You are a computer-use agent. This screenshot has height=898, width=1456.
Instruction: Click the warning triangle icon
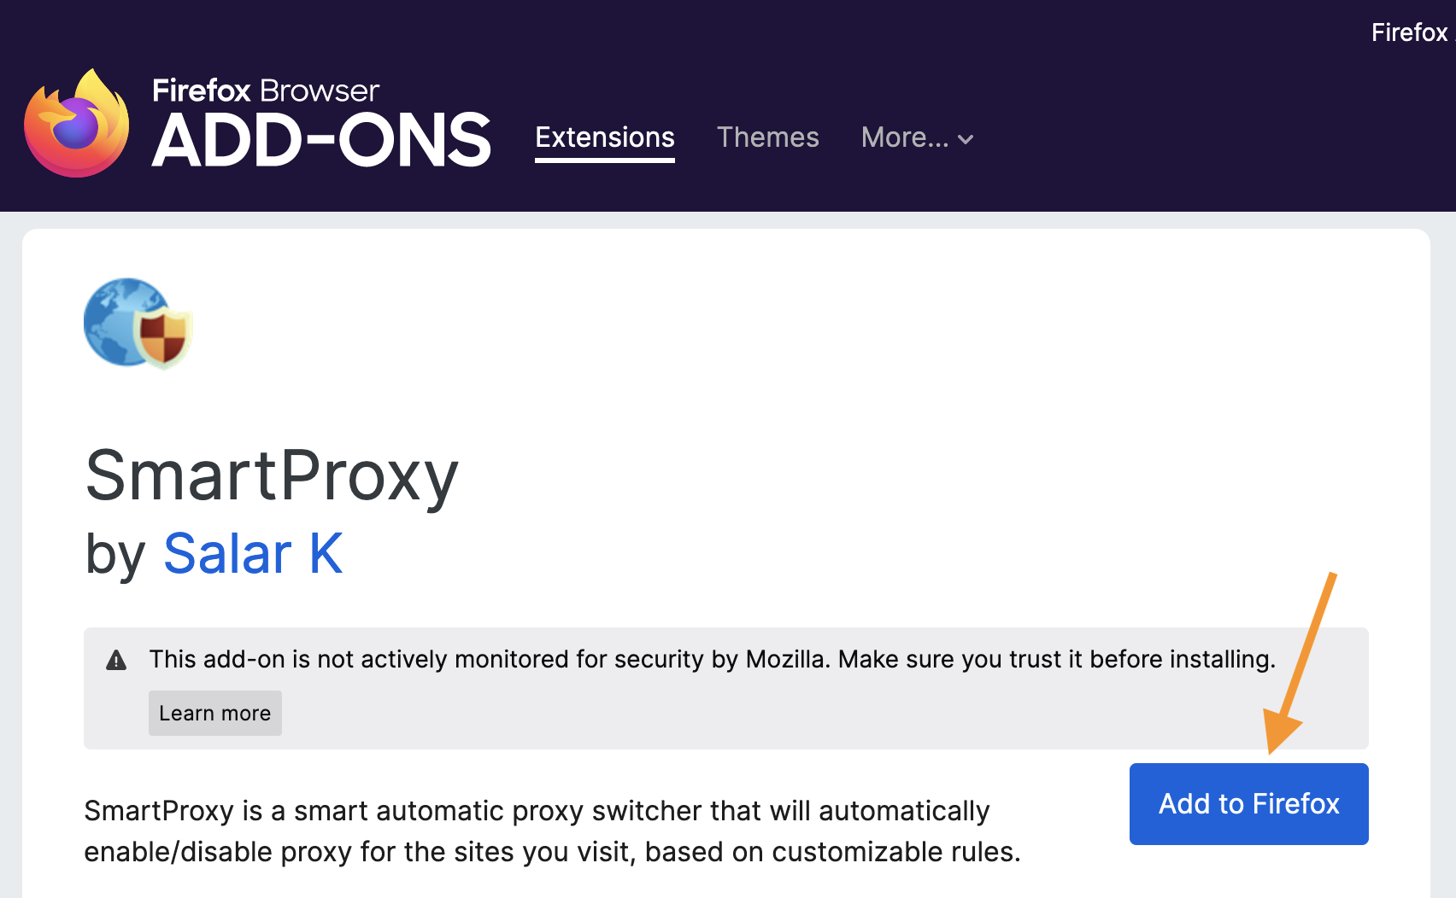tap(116, 660)
